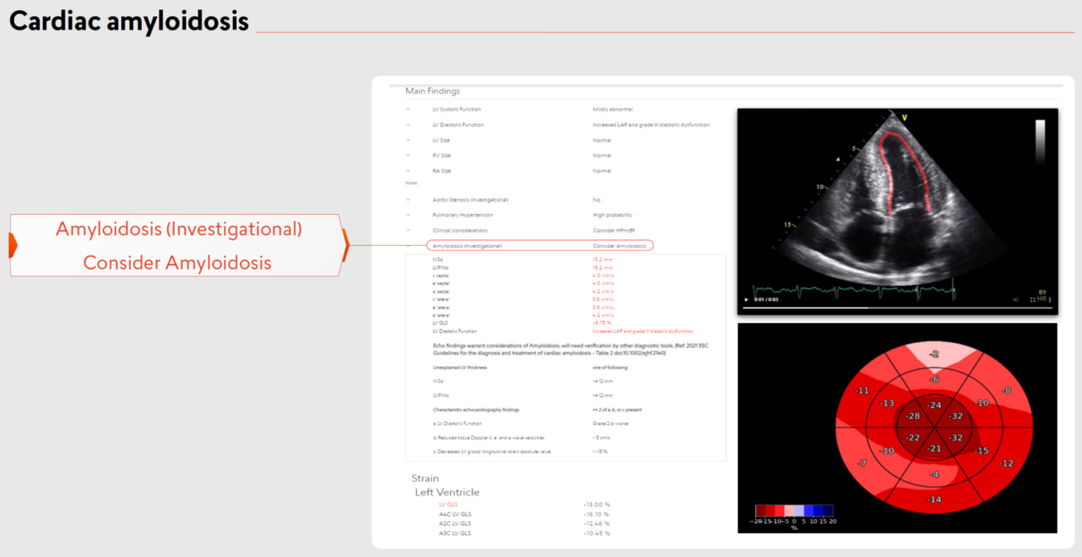Expand the LV Diastolic Function chevron
The height and width of the screenshot is (557, 1082).
408,125
